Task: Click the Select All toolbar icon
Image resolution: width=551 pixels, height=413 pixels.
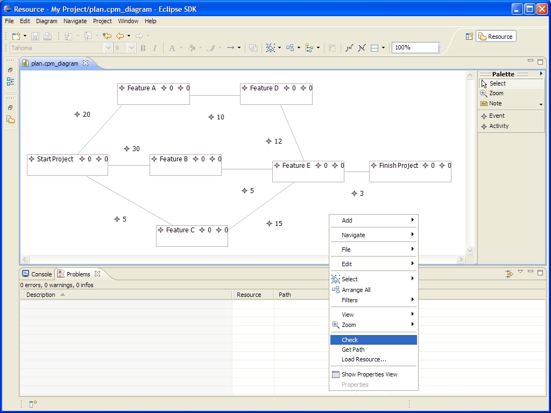Action: tap(270, 48)
